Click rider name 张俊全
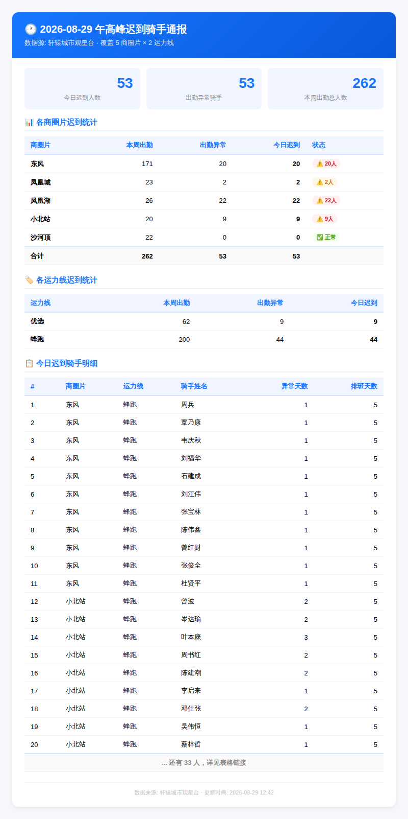 191,566
